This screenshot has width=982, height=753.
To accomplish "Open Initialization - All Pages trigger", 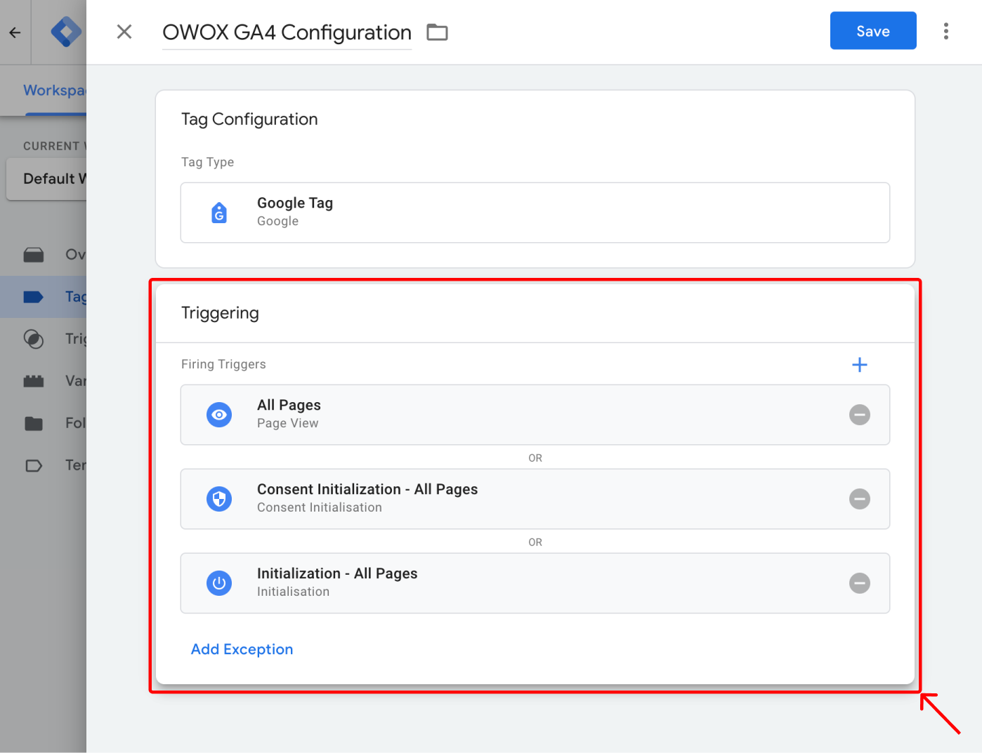I will (x=535, y=583).
